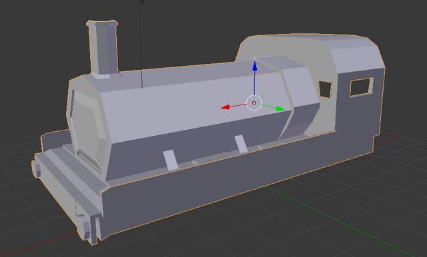The height and width of the screenshot is (257, 427).
Task: Click the white circle at the gizmo center
Action: pos(254,103)
